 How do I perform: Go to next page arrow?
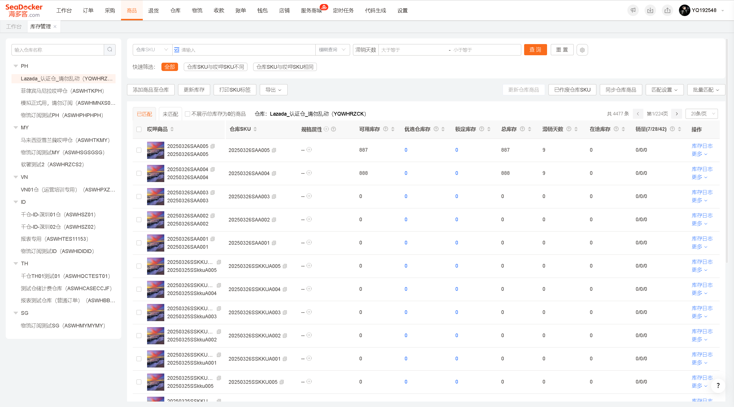[677, 114]
